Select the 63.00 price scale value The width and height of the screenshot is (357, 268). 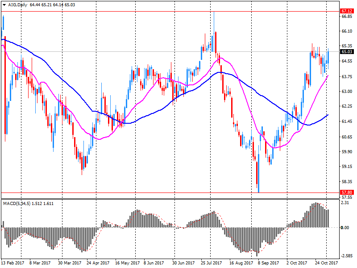click(347, 92)
